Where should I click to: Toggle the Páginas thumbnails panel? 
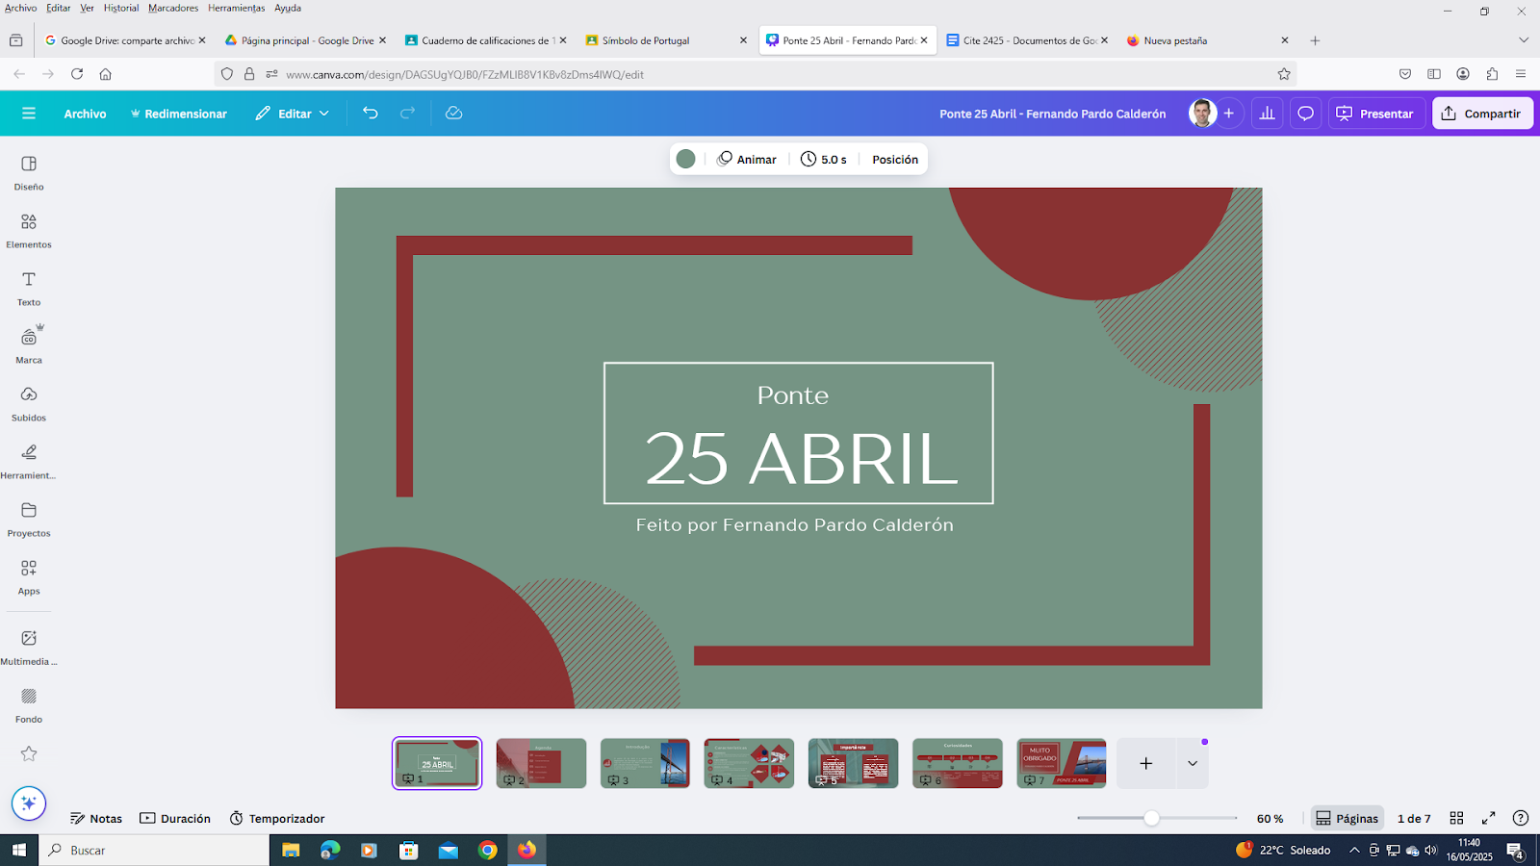pyautogui.click(x=1347, y=818)
